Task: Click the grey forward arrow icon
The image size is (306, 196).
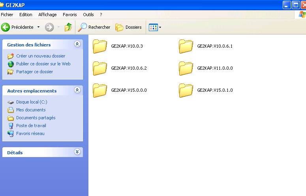Action: coord(49,27)
